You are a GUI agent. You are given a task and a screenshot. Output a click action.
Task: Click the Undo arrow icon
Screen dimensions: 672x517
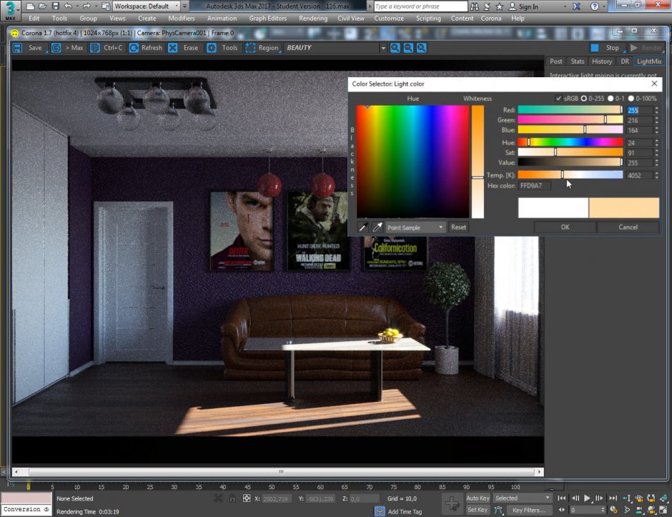(68, 6)
